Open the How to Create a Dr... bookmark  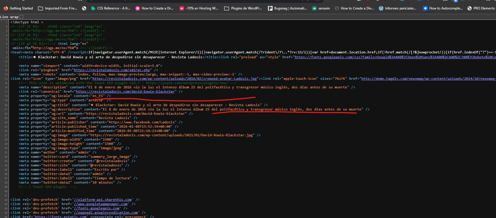click(155, 8)
